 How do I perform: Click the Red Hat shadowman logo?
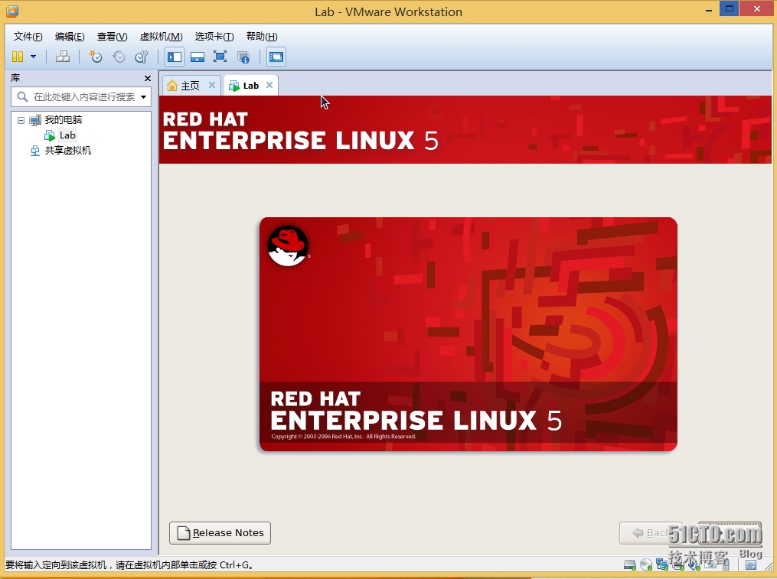point(288,246)
